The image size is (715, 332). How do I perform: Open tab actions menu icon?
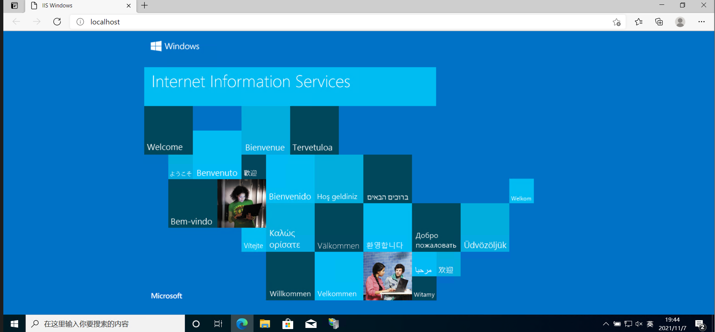click(x=14, y=6)
